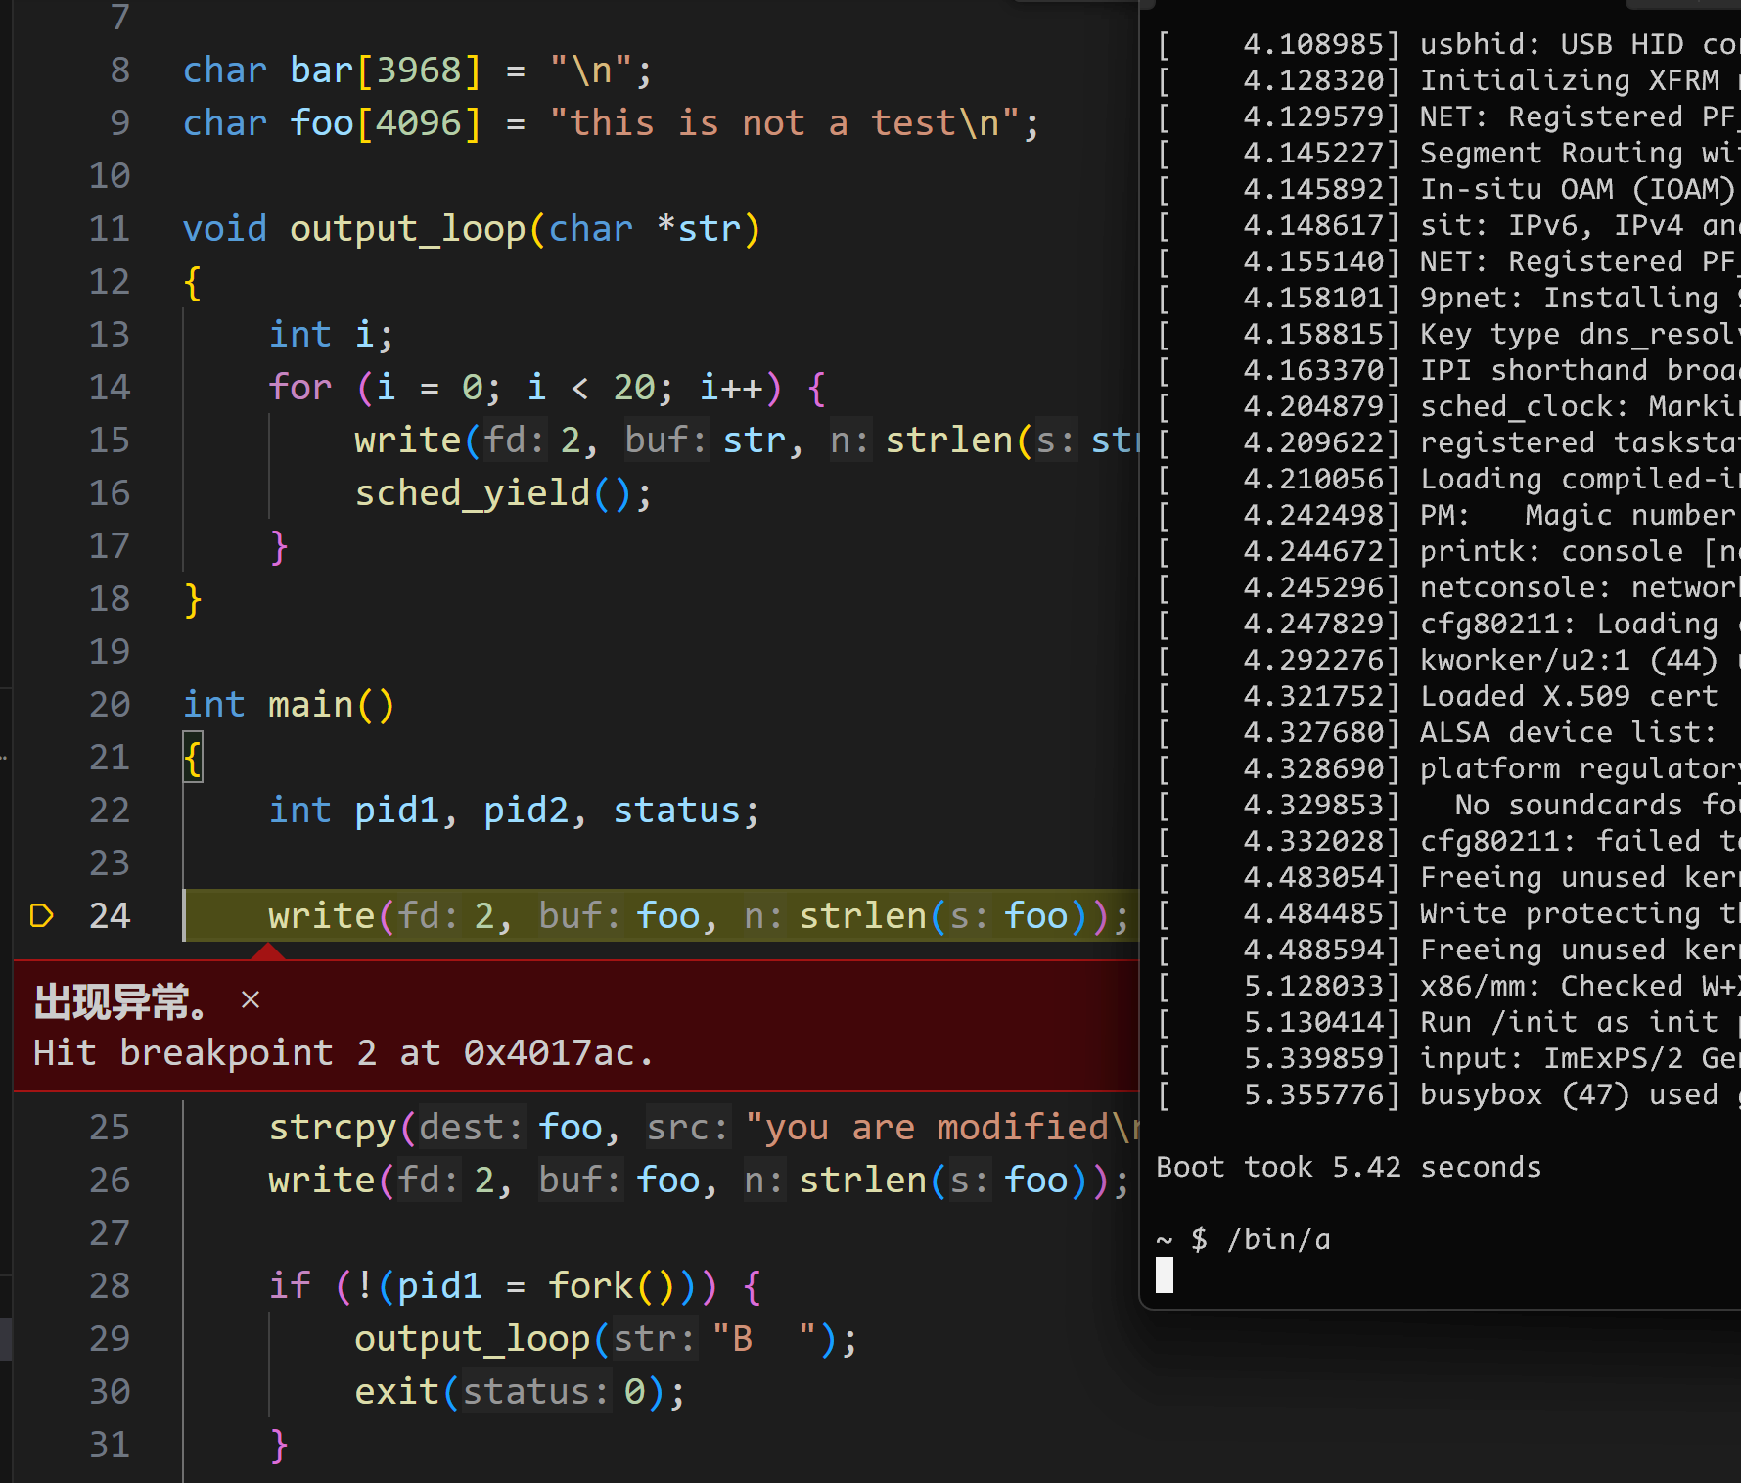Click 'pid2' variable on line 22

click(526, 811)
